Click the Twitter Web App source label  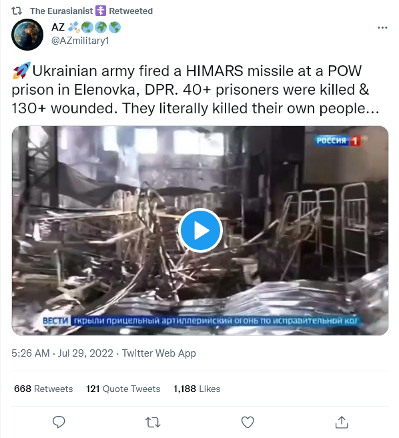pos(159,353)
